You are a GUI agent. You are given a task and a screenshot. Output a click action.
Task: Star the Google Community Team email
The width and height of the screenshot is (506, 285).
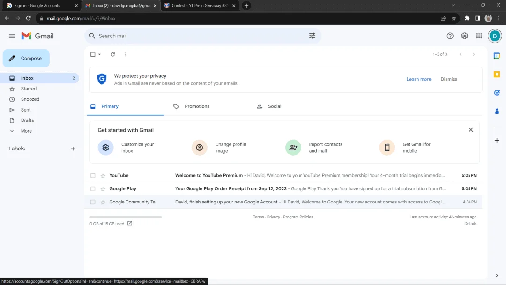[x=103, y=202]
